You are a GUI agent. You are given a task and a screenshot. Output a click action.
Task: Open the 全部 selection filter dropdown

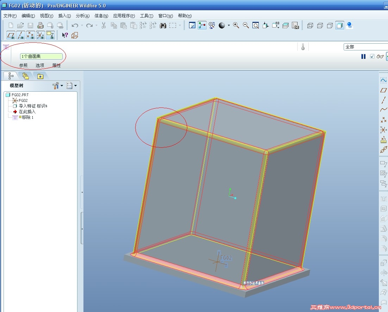pos(366,47)
